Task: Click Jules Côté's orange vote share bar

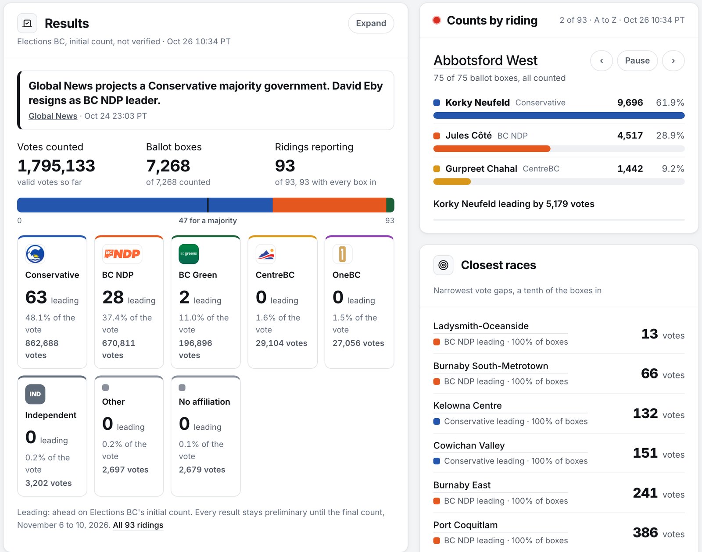Action: click(x=492, y=149)
